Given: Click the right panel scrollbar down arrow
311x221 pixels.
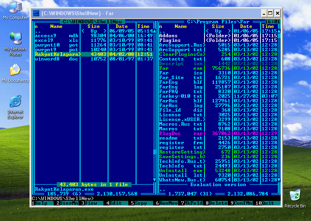Looking at the screenshot, I should pos(279,180).
